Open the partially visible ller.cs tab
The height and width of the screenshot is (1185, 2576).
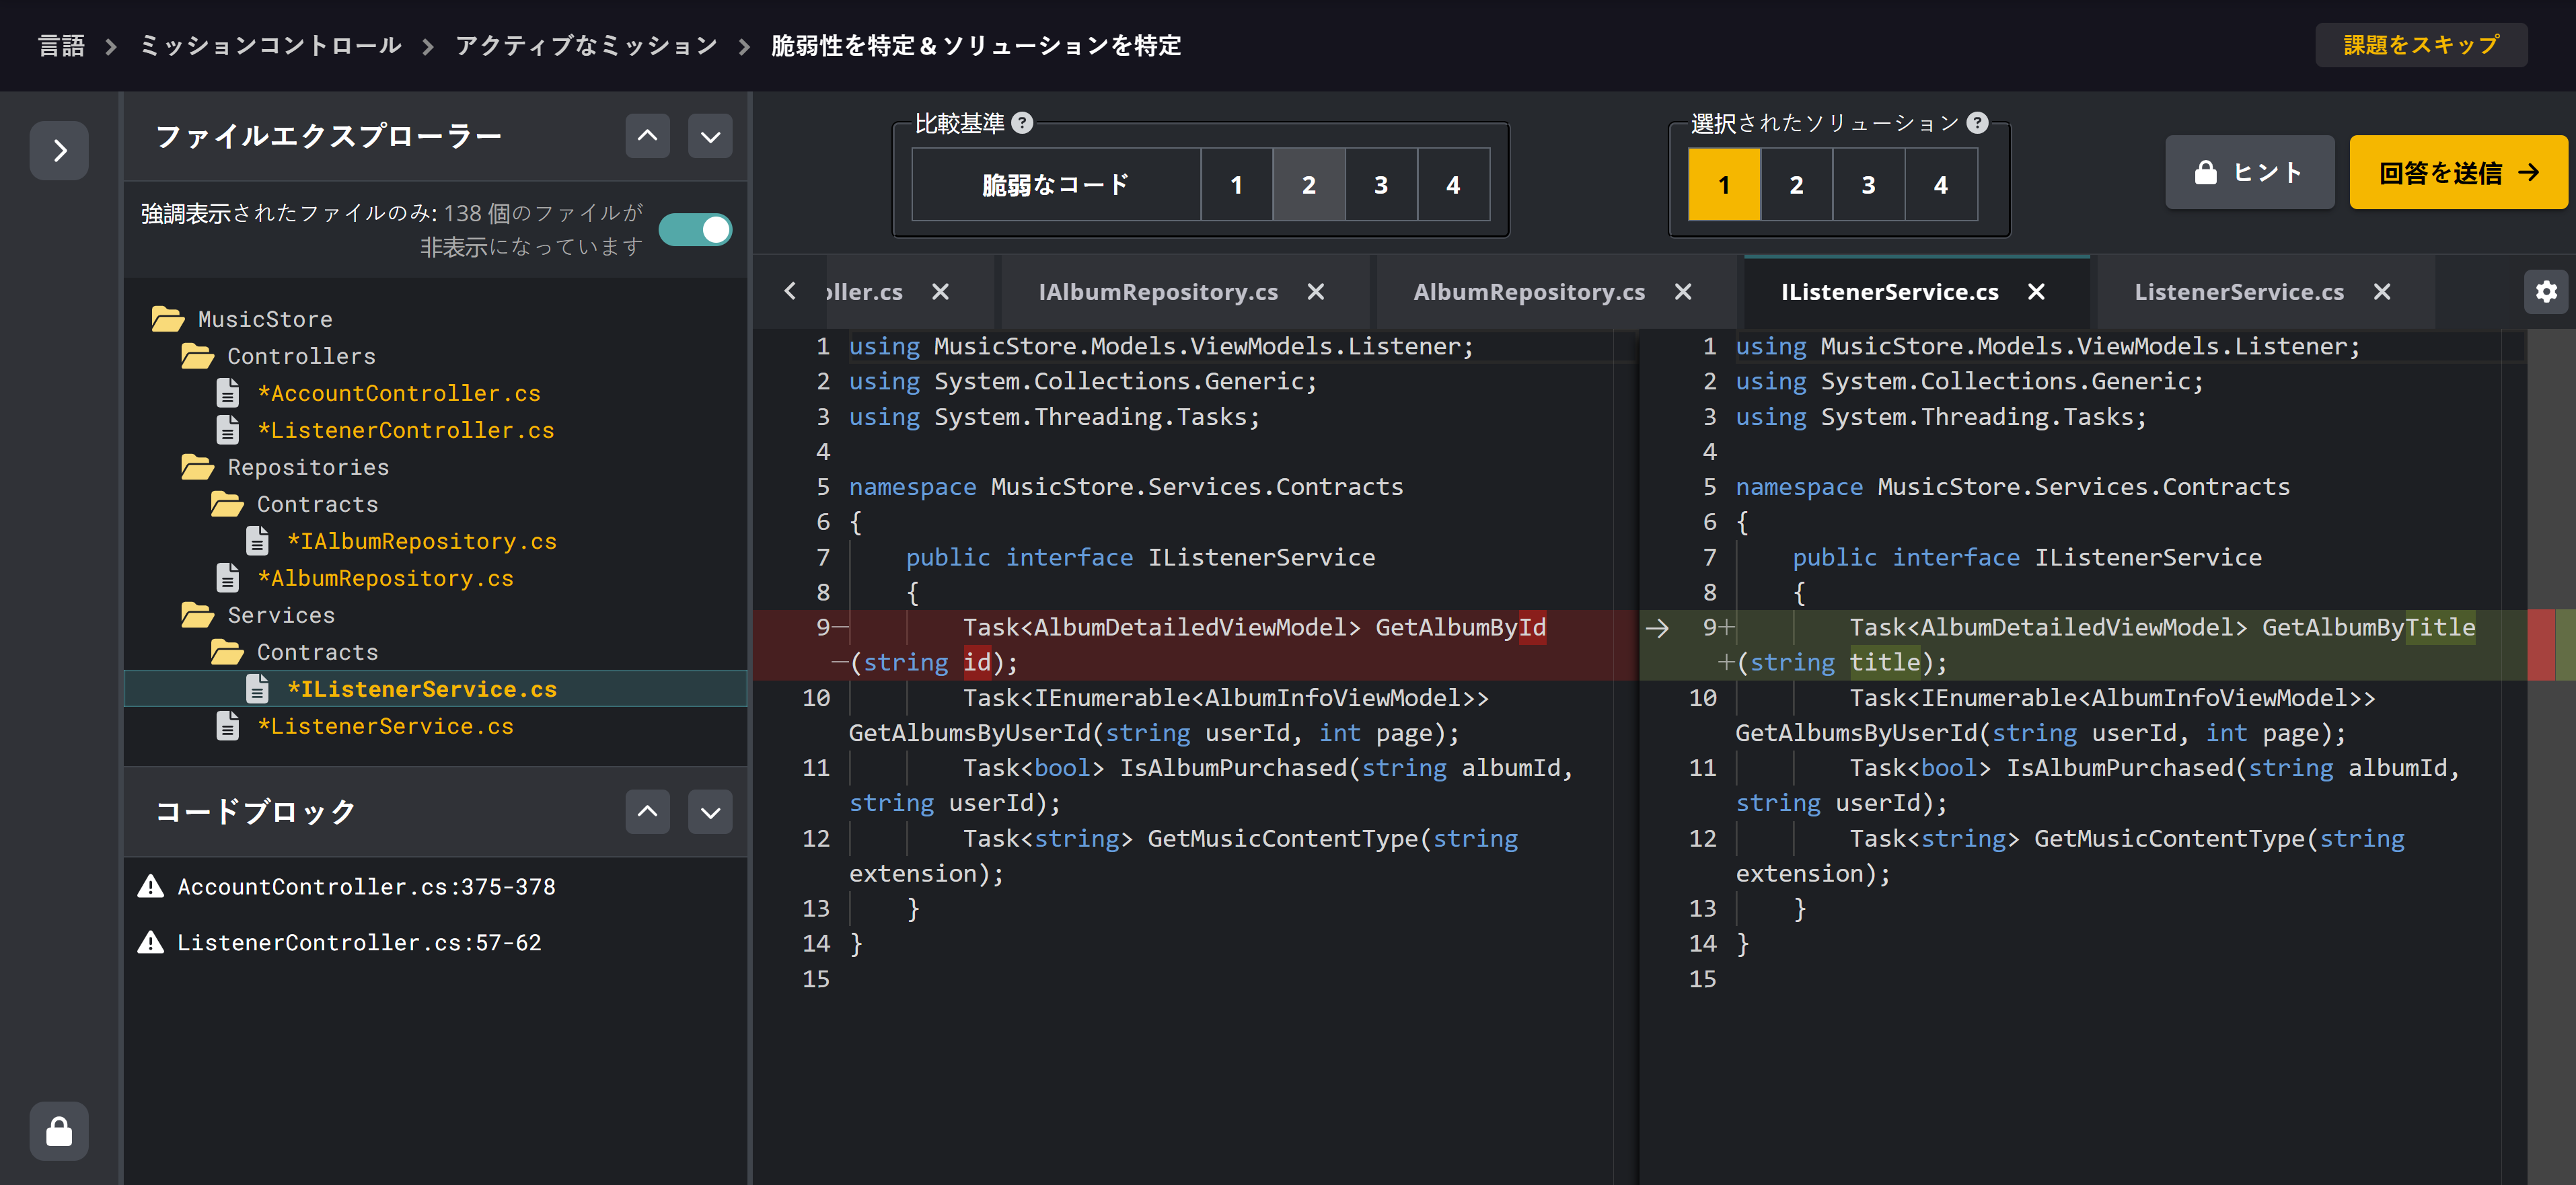865,292
